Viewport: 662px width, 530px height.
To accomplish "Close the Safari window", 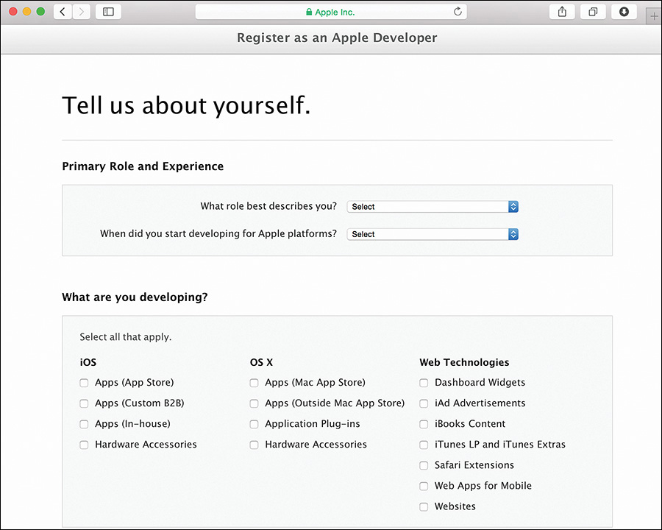I will (x=13, y=12).
